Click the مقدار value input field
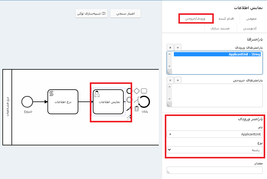The height and width of the screenshot is (179, 267). pyautogui.click(x=214, y=170)
